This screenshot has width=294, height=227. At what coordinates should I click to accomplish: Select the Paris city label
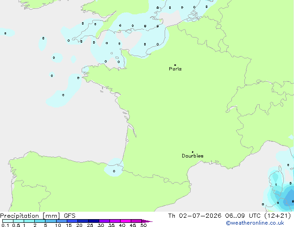pos(175,69)
